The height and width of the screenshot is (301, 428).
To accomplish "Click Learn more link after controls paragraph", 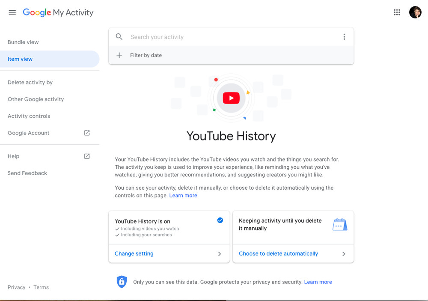I will (183, 195).
